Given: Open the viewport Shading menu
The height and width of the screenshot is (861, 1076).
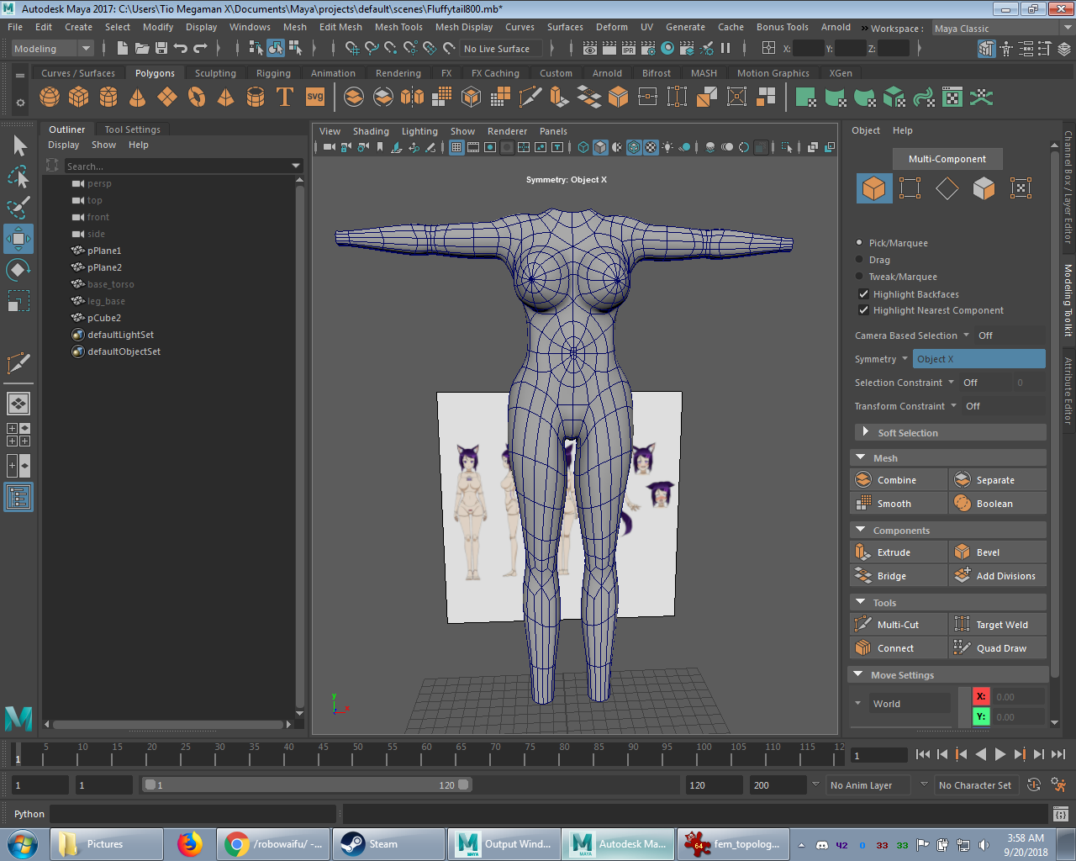Looking at the screenshot, I should [371, 131].
